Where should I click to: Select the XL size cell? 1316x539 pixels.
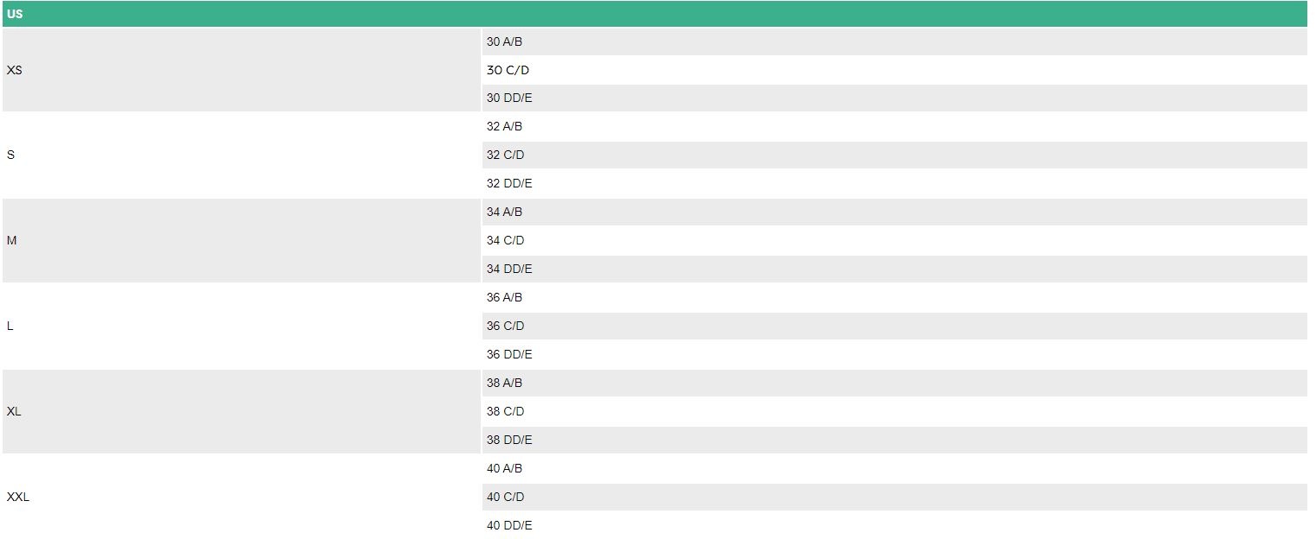point(241,412)
